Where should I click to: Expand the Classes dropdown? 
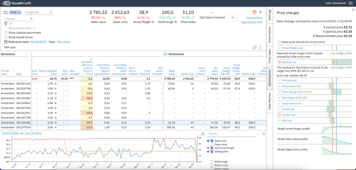tap(19, 19)
